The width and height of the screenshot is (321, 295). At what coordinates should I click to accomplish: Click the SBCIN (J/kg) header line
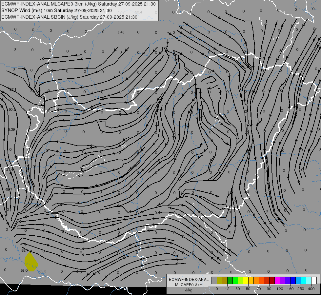click(69, 17)
